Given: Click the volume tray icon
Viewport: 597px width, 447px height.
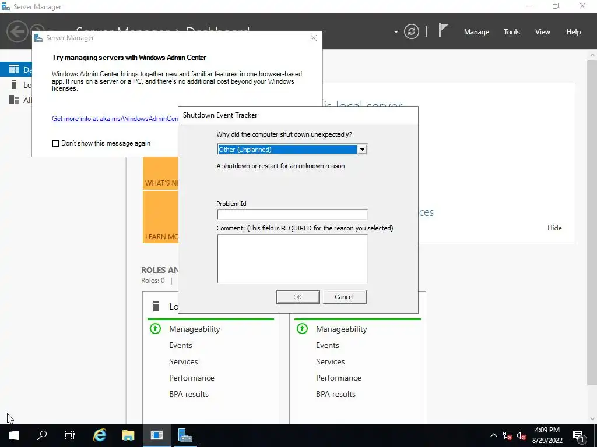Looking at the screenshot, I should pos(522,435).
